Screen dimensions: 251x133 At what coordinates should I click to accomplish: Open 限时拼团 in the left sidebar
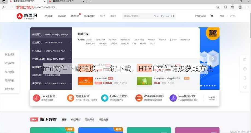[10, 89]
